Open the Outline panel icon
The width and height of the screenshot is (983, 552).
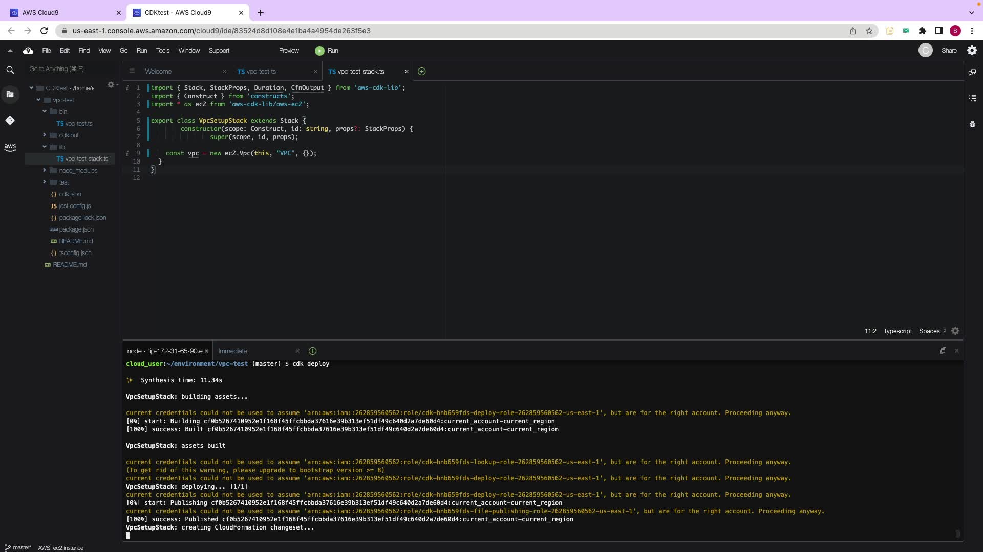click(x=972, y=98)
